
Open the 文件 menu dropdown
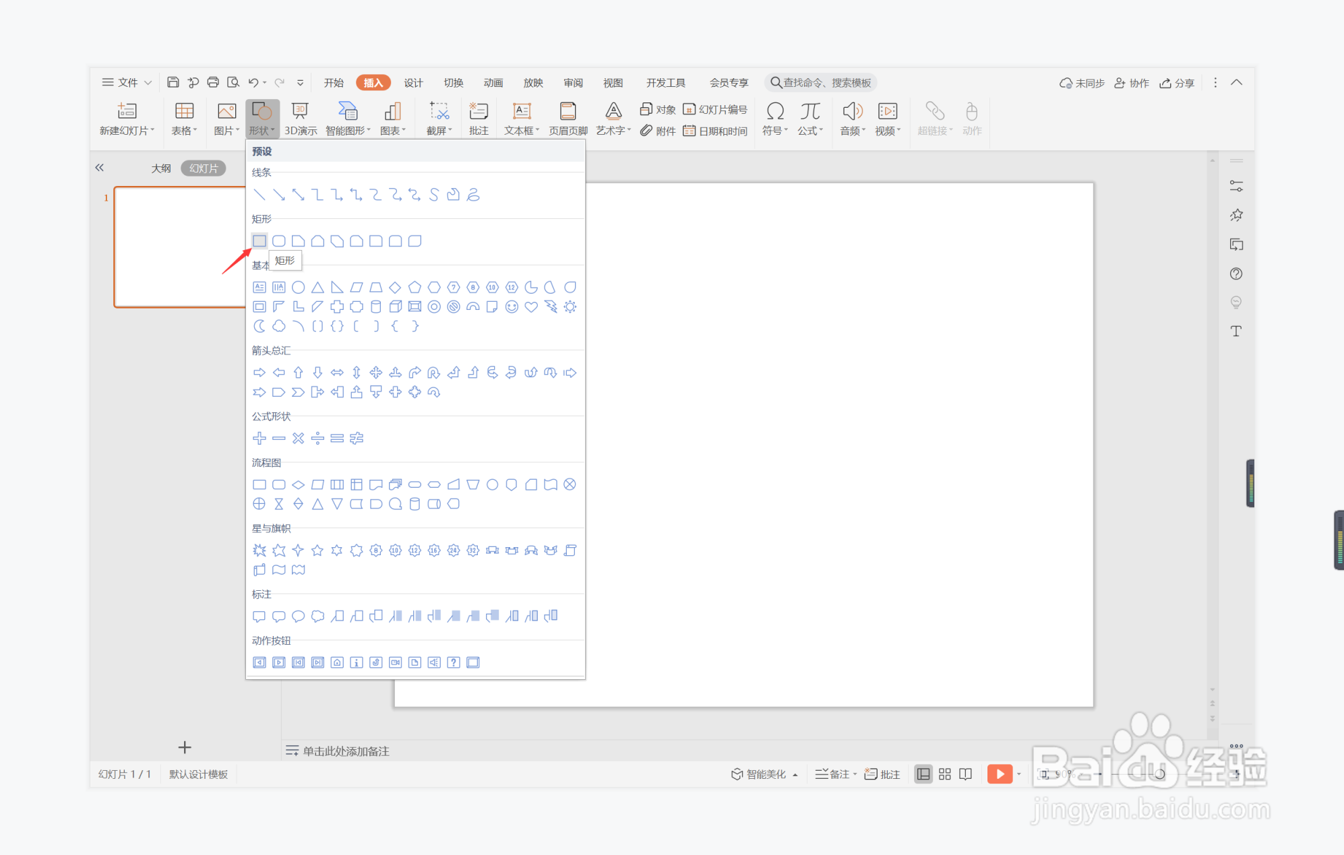point(127,82)
